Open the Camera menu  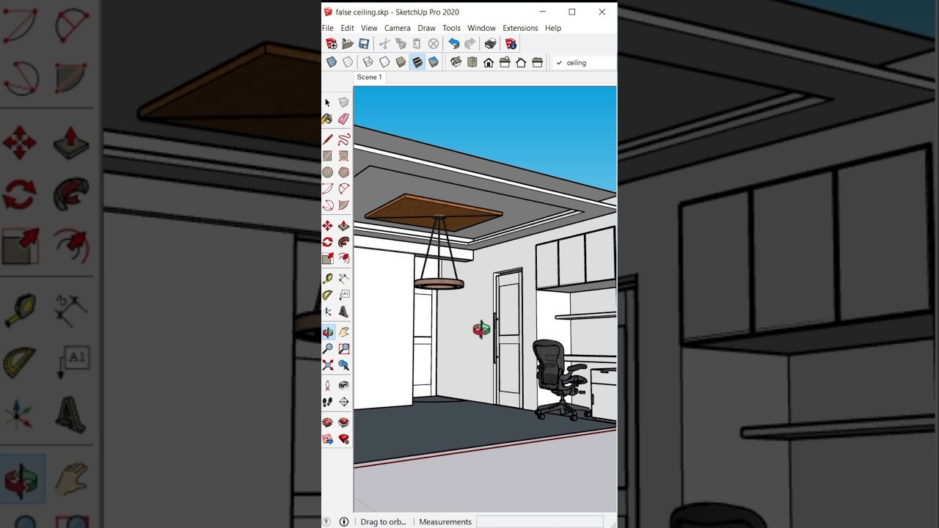(398, 28)
